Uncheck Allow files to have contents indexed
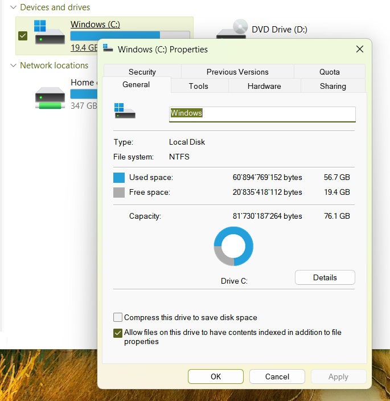Viewport: 390px width, 401px height. (118, 333)
